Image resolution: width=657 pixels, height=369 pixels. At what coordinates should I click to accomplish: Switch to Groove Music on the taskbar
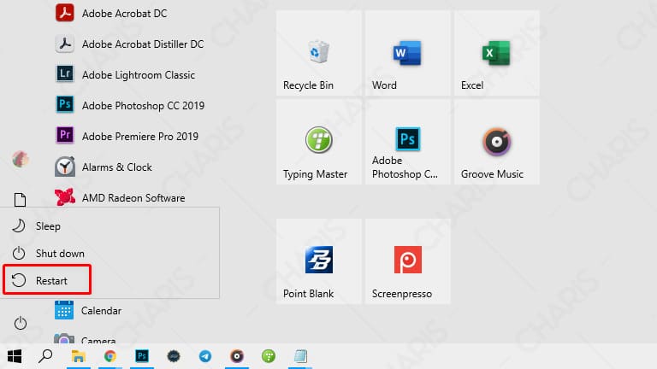tap(237, 356)
